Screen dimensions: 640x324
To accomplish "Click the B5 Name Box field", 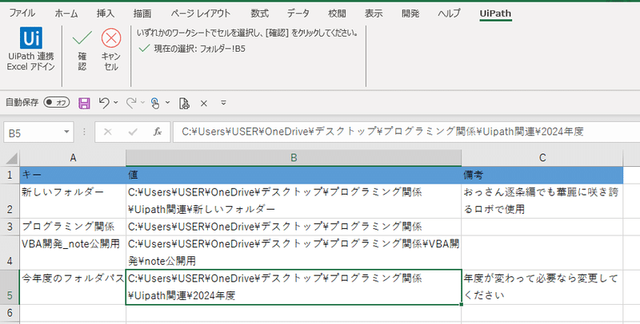I will point(34,132).
